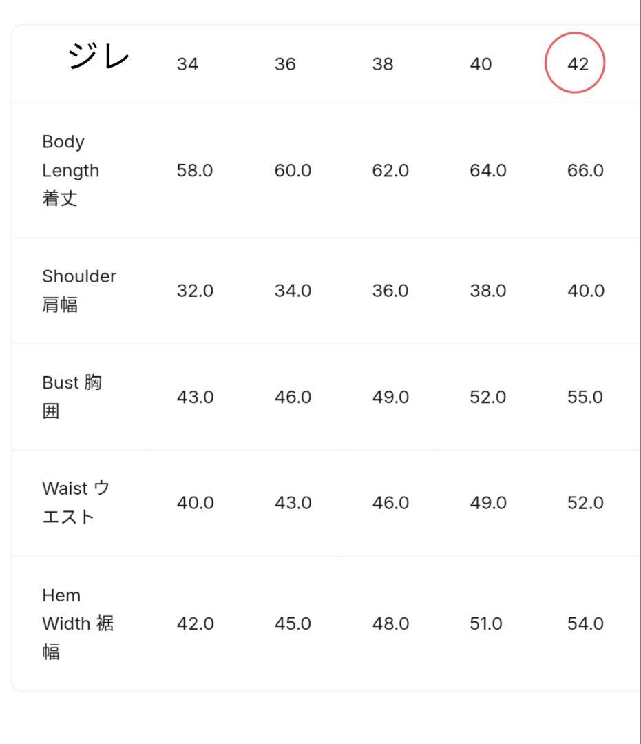Click the Body Length 着丈 row label
The height and width of the screenshot is (744, 641).
point(71,170)
